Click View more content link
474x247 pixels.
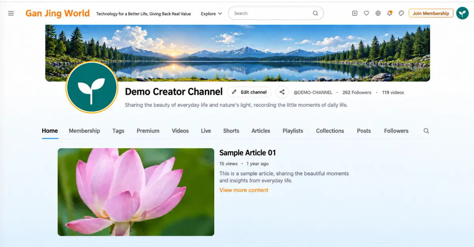click(x=244, y=190)
